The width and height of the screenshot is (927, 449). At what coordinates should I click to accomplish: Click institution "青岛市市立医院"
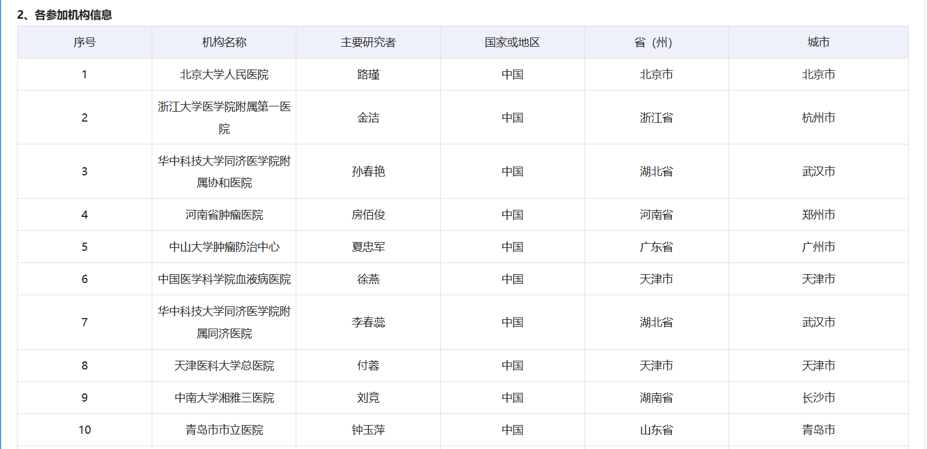(x=224, y=430)
